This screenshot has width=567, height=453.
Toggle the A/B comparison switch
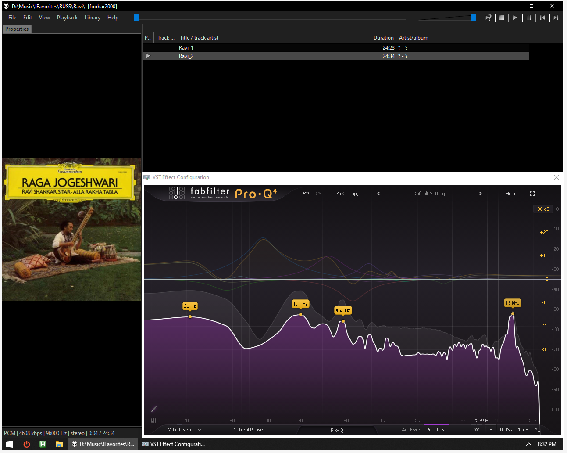[x=340, y=194]
